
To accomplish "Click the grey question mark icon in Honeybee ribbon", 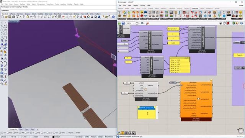I will (x=119, y=12).
